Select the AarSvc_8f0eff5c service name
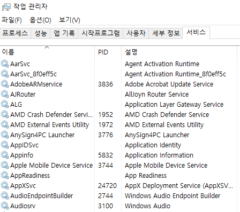 click(x=33, y=74)
